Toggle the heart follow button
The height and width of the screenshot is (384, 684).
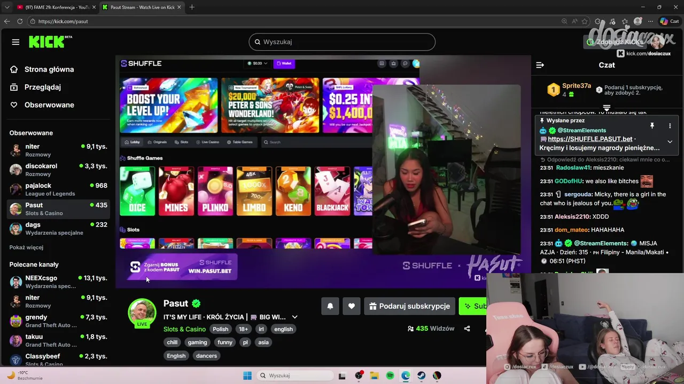(x=351, y=306)
